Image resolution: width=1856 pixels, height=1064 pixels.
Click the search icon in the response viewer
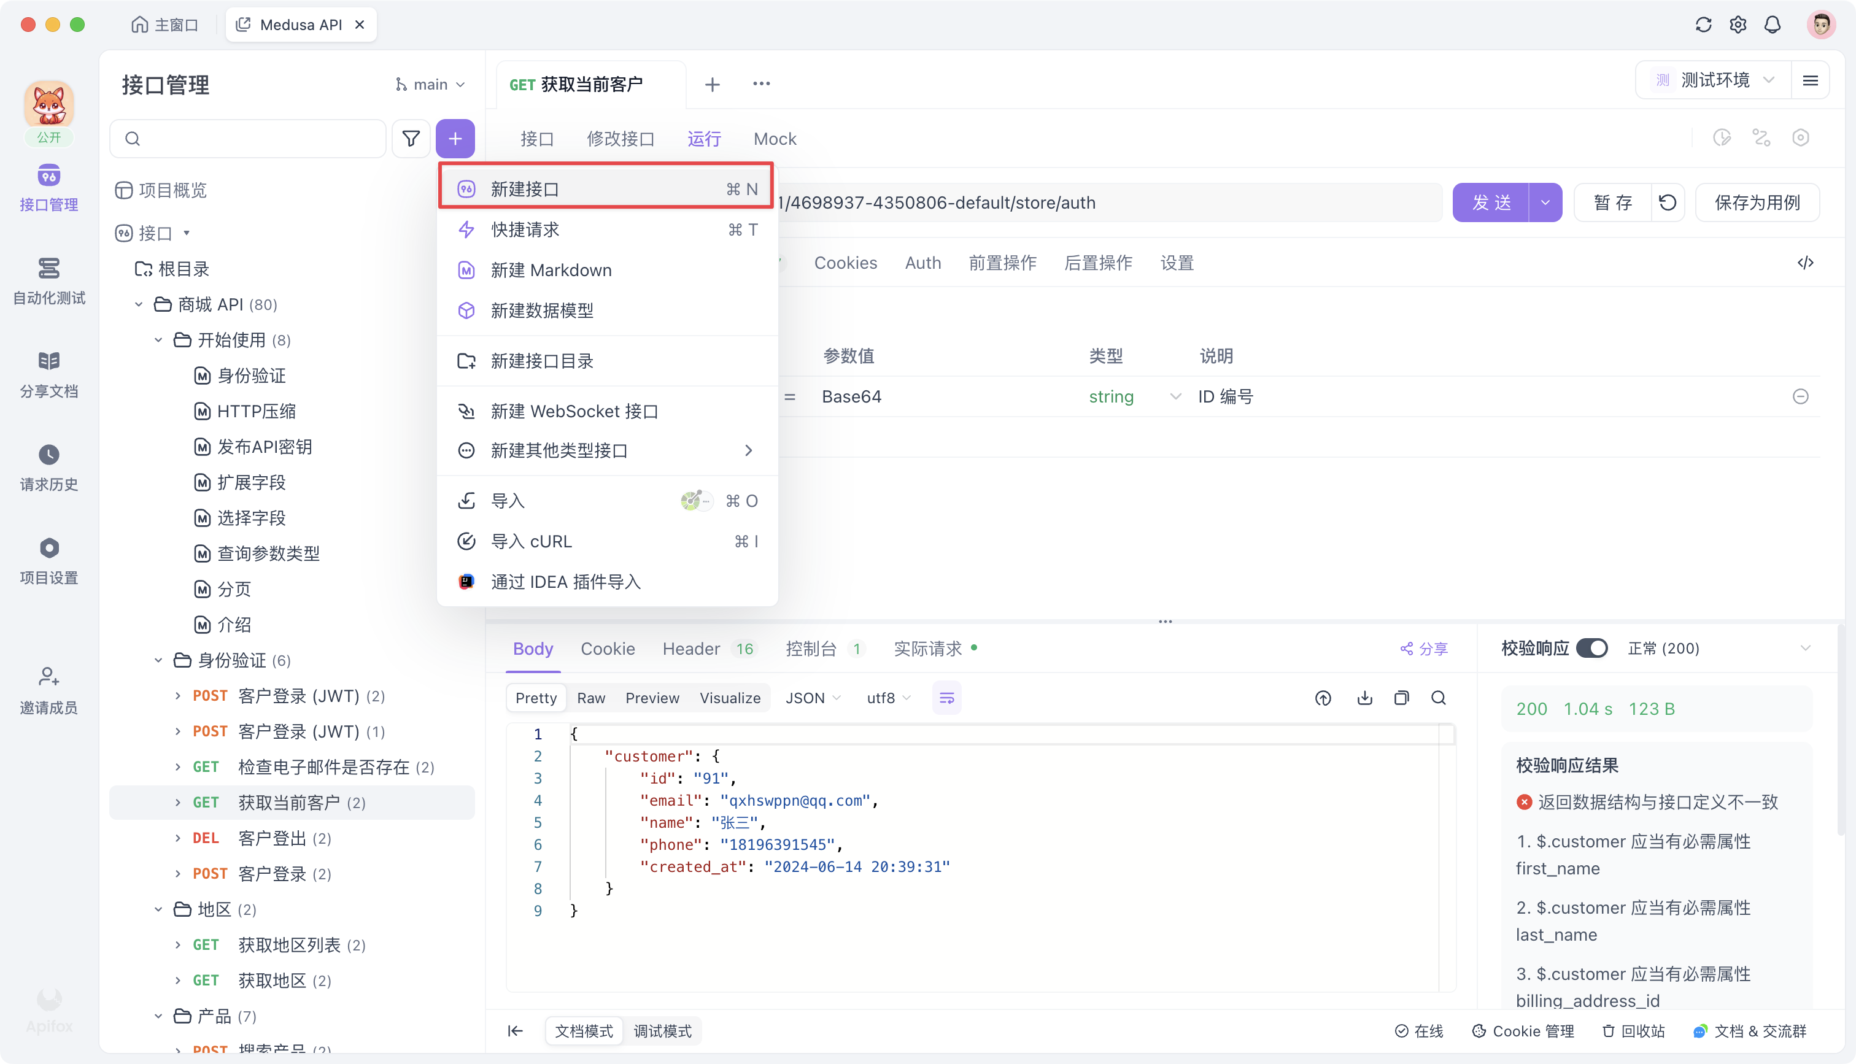tap(1438, 698)
